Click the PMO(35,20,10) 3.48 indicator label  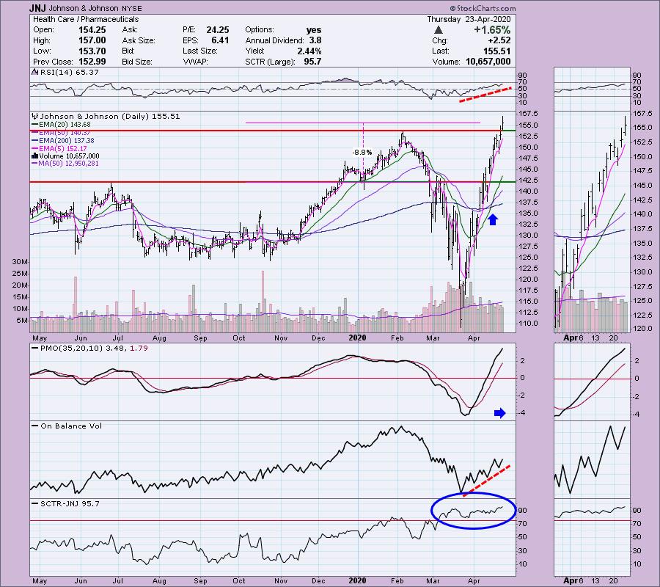click(82, 349)
